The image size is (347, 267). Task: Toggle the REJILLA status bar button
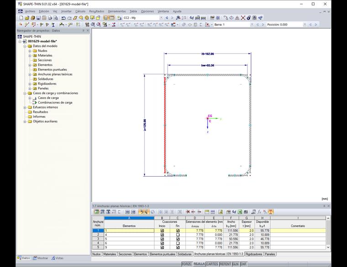pyautogui.click(x=199, y=264)
